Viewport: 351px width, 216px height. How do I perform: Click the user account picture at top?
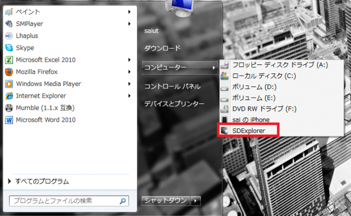point(179,8)
